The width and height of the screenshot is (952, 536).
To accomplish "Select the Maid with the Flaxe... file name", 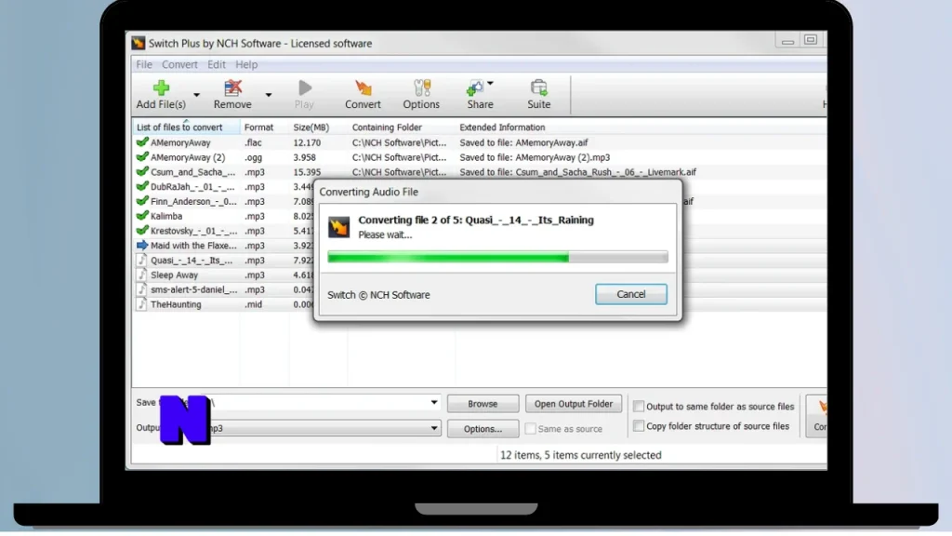I will [x=193, y=246].
